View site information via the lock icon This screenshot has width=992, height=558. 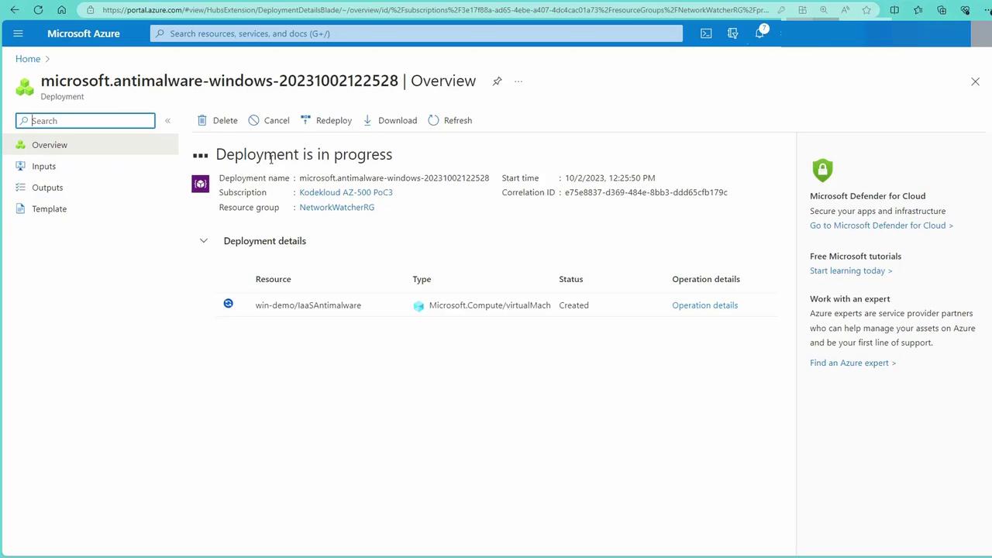click(x=91, y=10)
